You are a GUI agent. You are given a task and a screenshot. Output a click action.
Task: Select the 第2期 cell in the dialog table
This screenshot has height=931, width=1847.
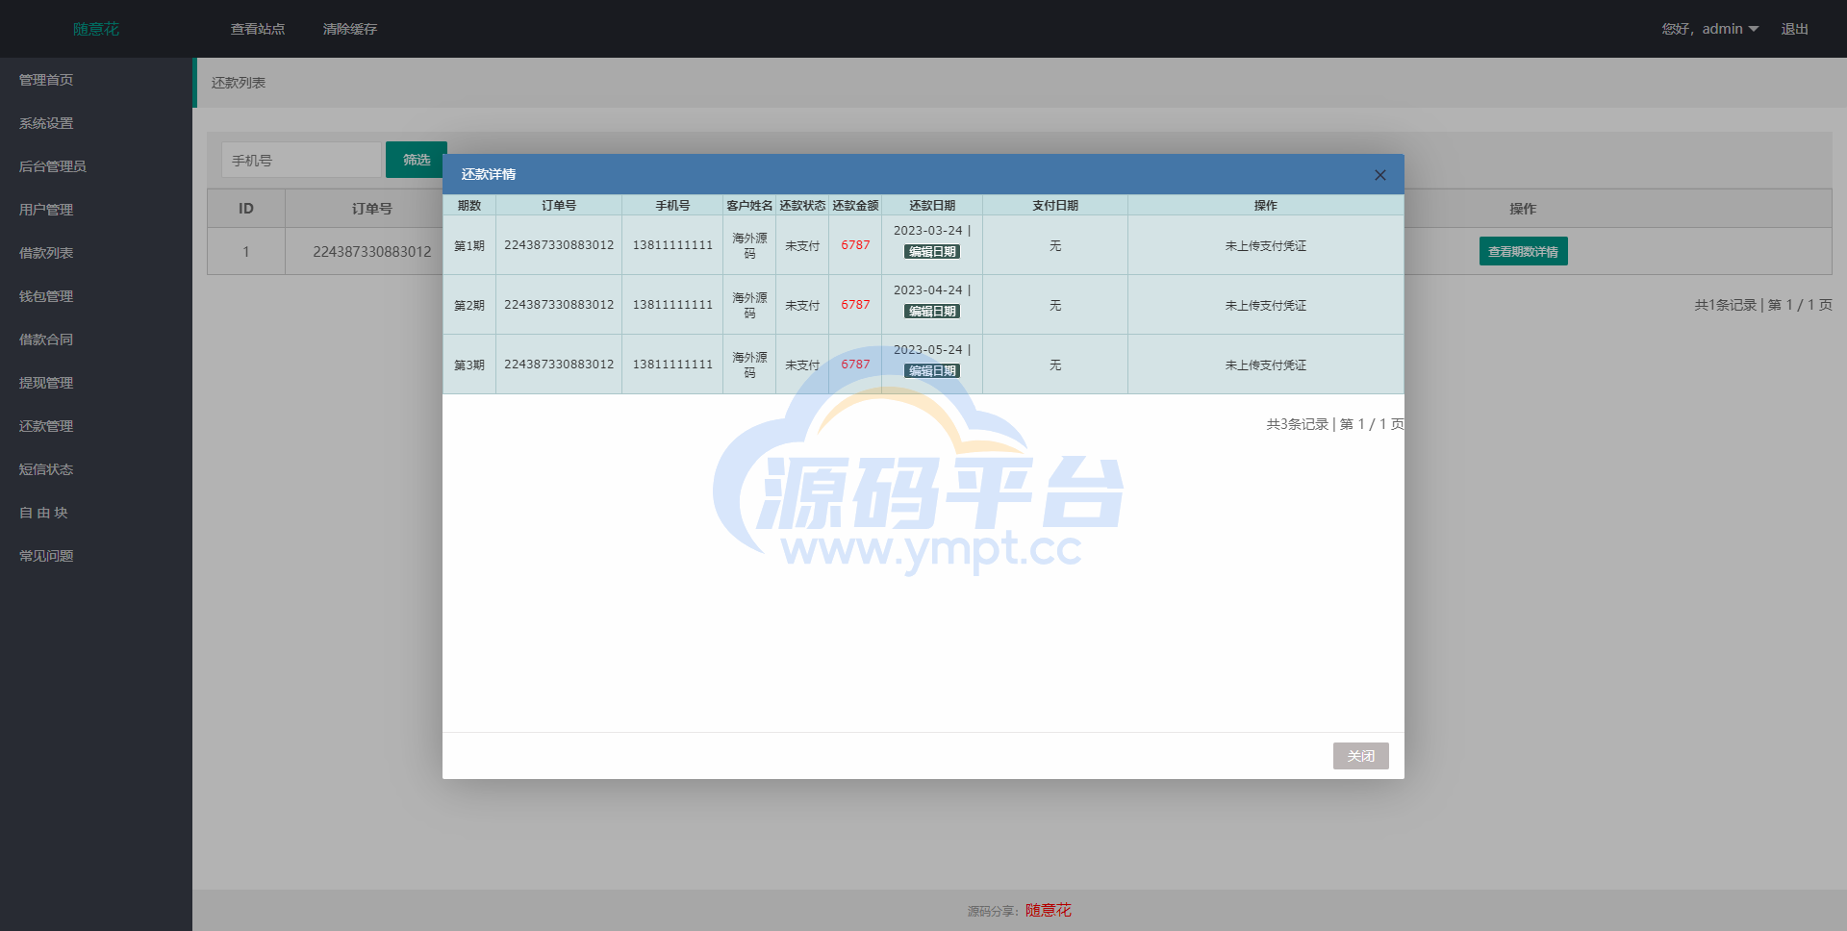click(469, 305)
